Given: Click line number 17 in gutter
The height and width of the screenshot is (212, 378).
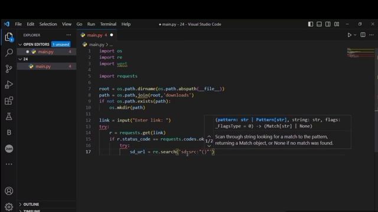Looking at the screenshot, I should click(88, 152).
